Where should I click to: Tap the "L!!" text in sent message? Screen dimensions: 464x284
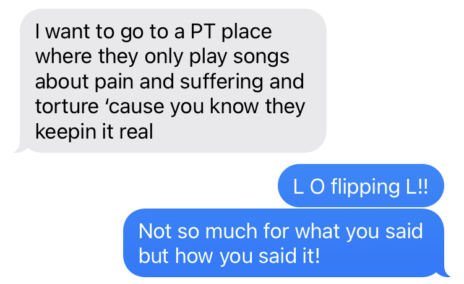click(417, 187)
